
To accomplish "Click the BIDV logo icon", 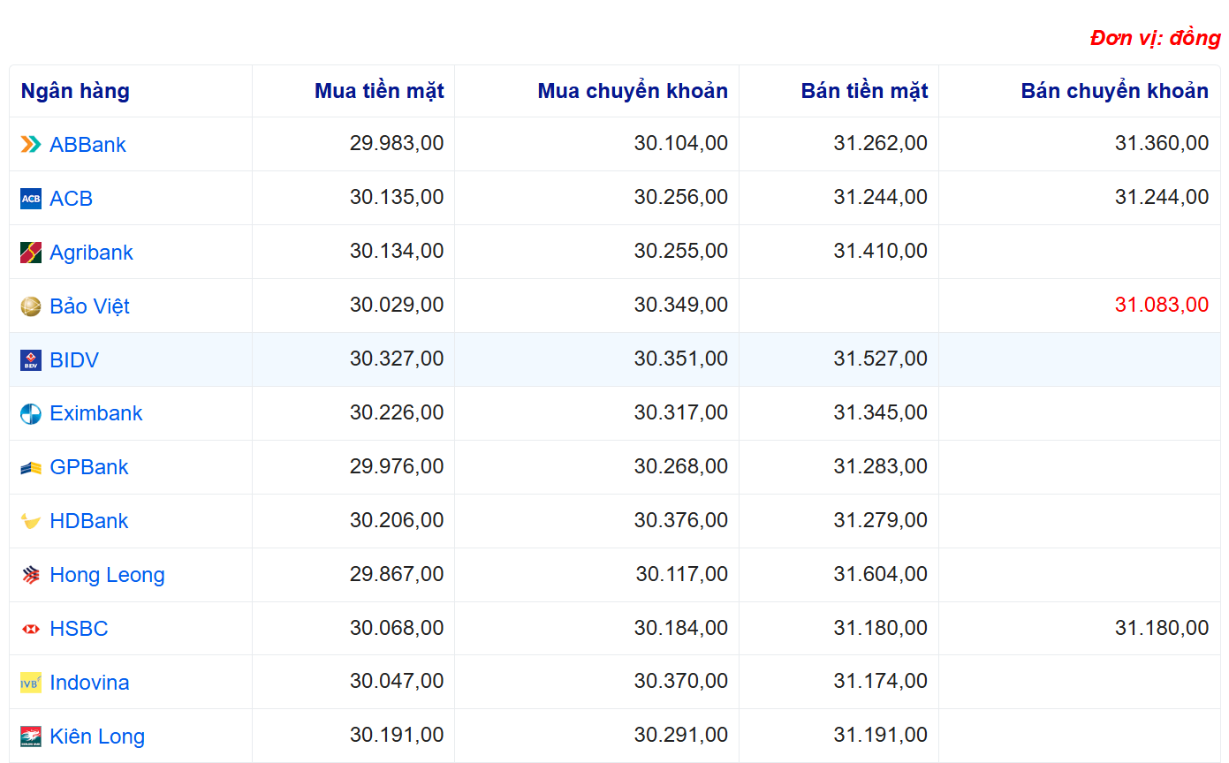I will 31,360.
